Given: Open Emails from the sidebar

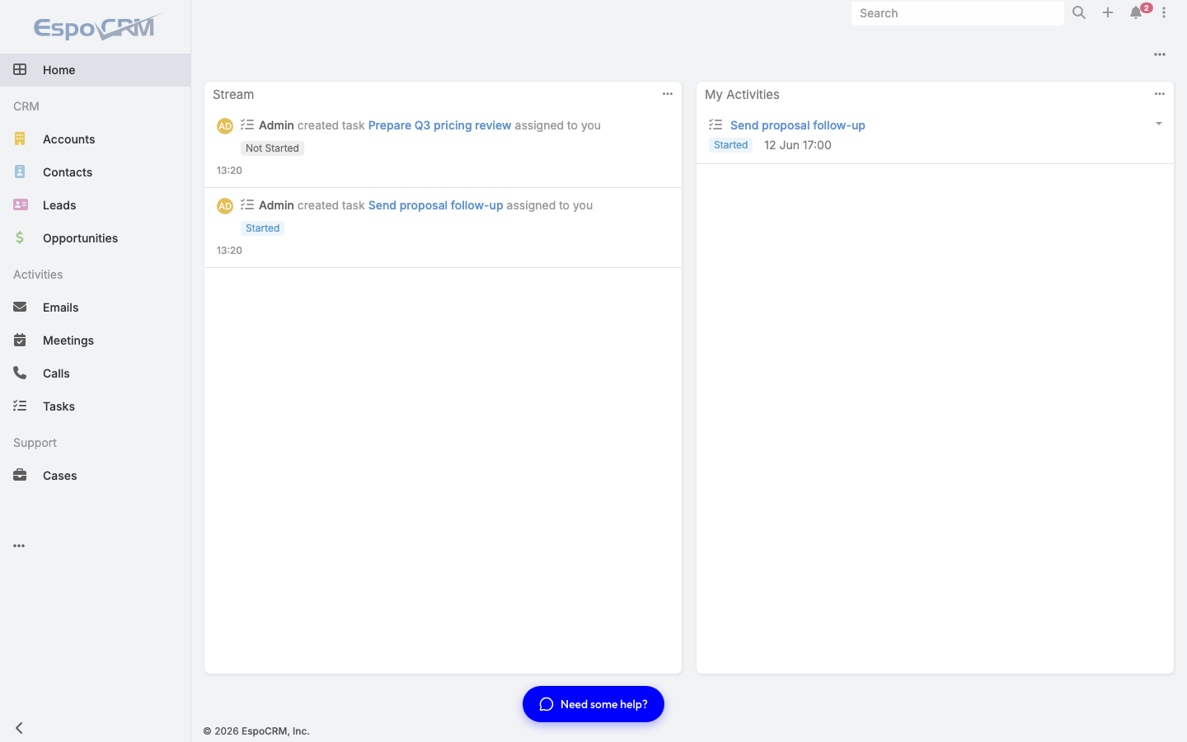Looking at the screenshot, I should click(x=95, y=308).
